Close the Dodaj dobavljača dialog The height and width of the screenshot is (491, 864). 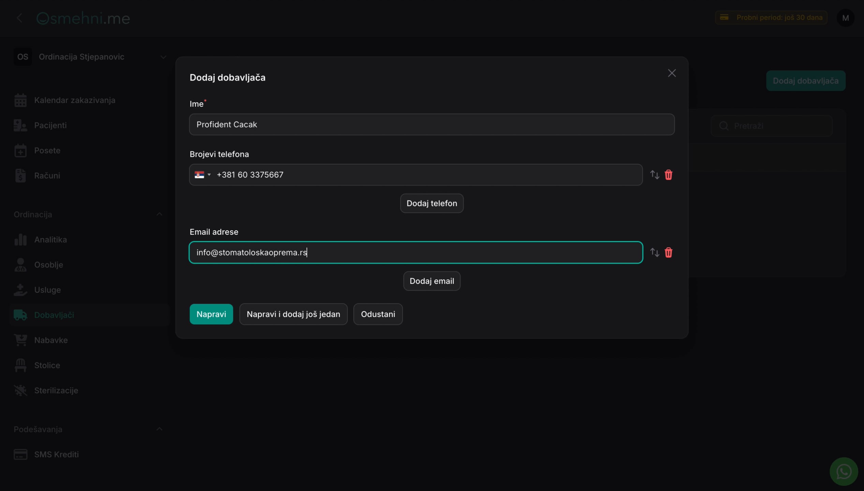click(671, 73)
